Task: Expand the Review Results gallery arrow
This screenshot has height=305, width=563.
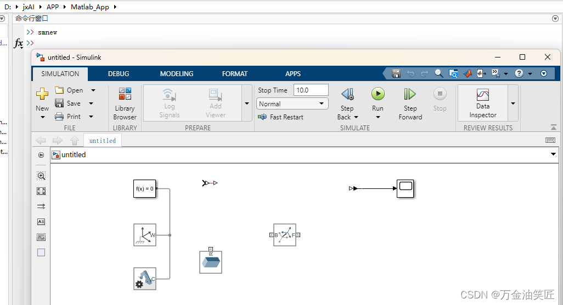Action: coord(513,103)
